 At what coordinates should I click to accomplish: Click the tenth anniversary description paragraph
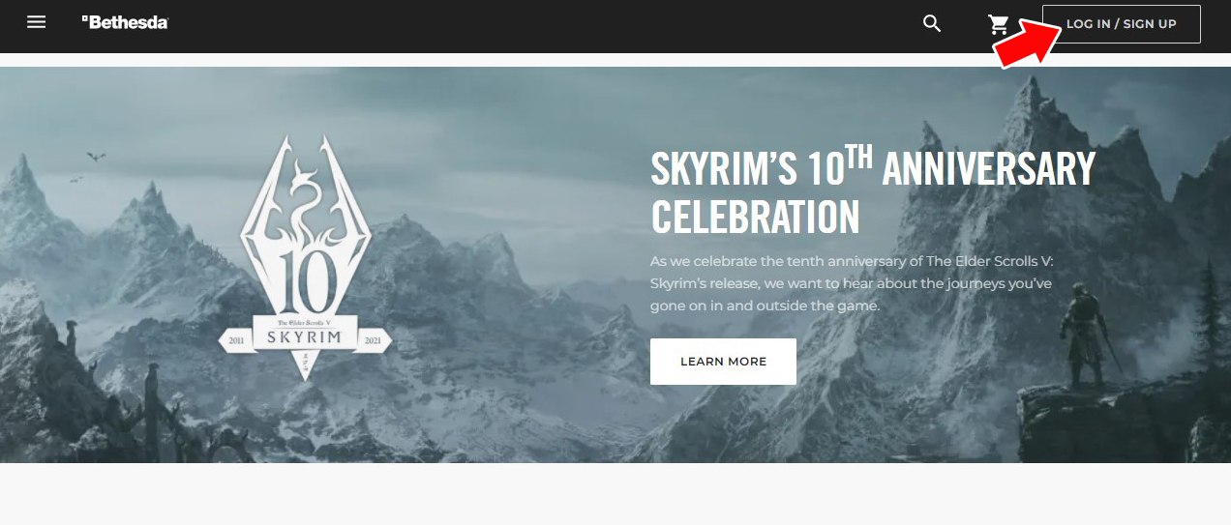[851, 283]
